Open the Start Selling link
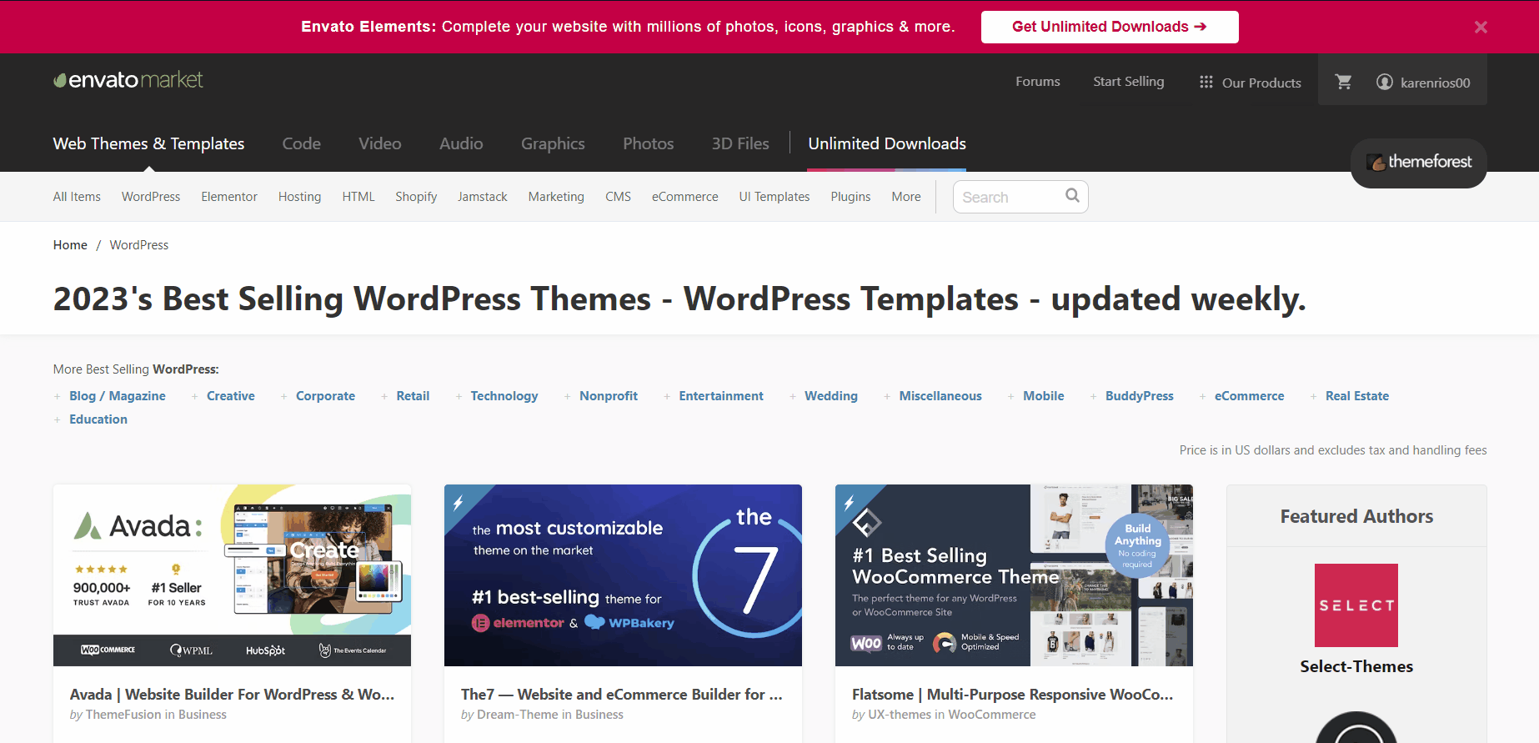Screen dimensions: 1539x743 [1128, 82]
